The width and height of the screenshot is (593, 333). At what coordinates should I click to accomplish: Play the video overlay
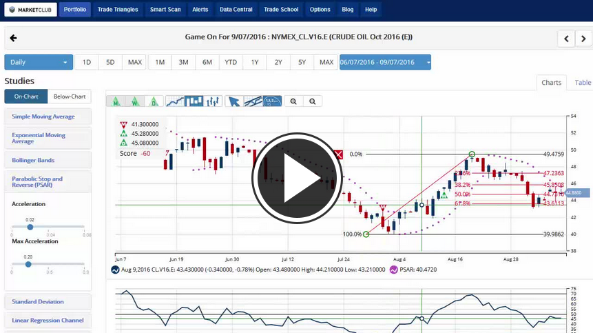click(x=297, y=178)
